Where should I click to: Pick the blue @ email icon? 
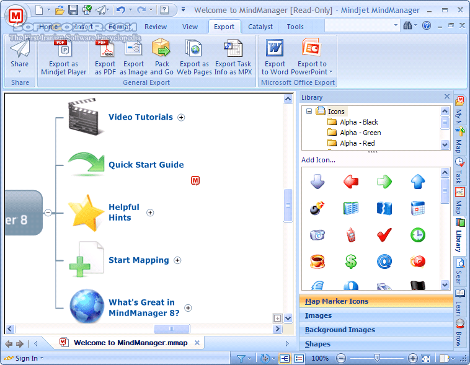(x=384, y=262)
